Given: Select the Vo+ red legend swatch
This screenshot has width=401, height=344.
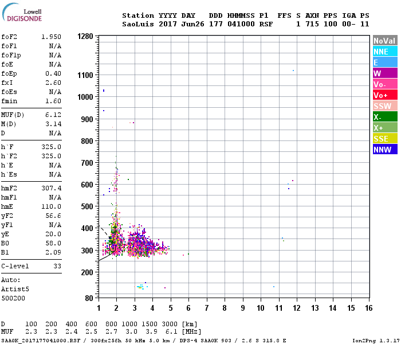Looking at the screenshot, I should click(385, 95).
